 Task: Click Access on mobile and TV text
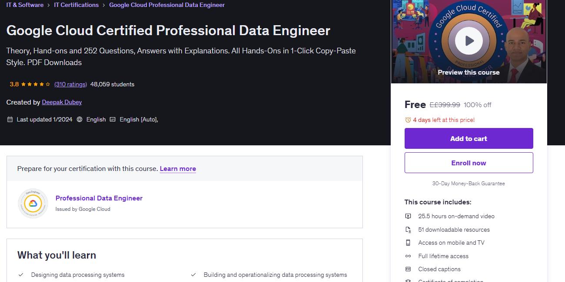(451, 243)
